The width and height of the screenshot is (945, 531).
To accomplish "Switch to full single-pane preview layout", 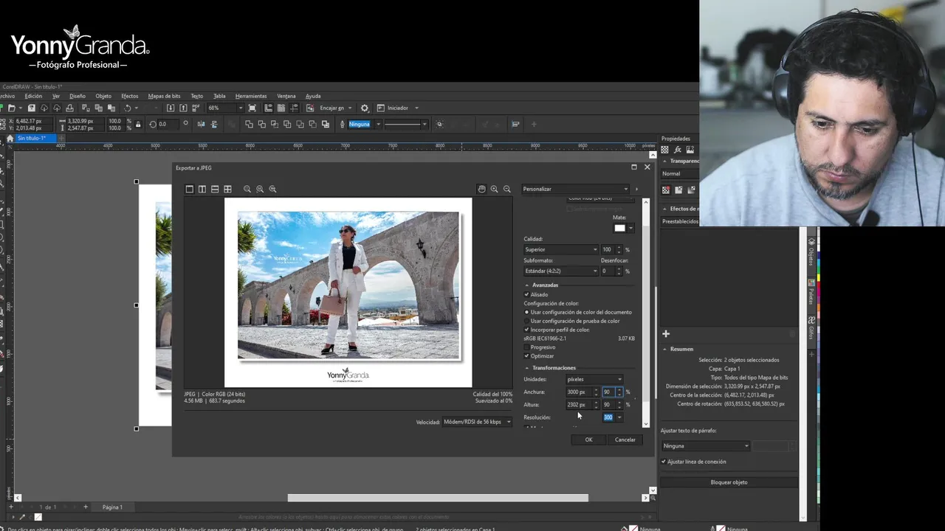I will [x=189, y=190].
